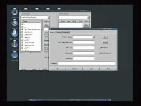
Task: Click the Profile Name input field
Action: (83, 37)
